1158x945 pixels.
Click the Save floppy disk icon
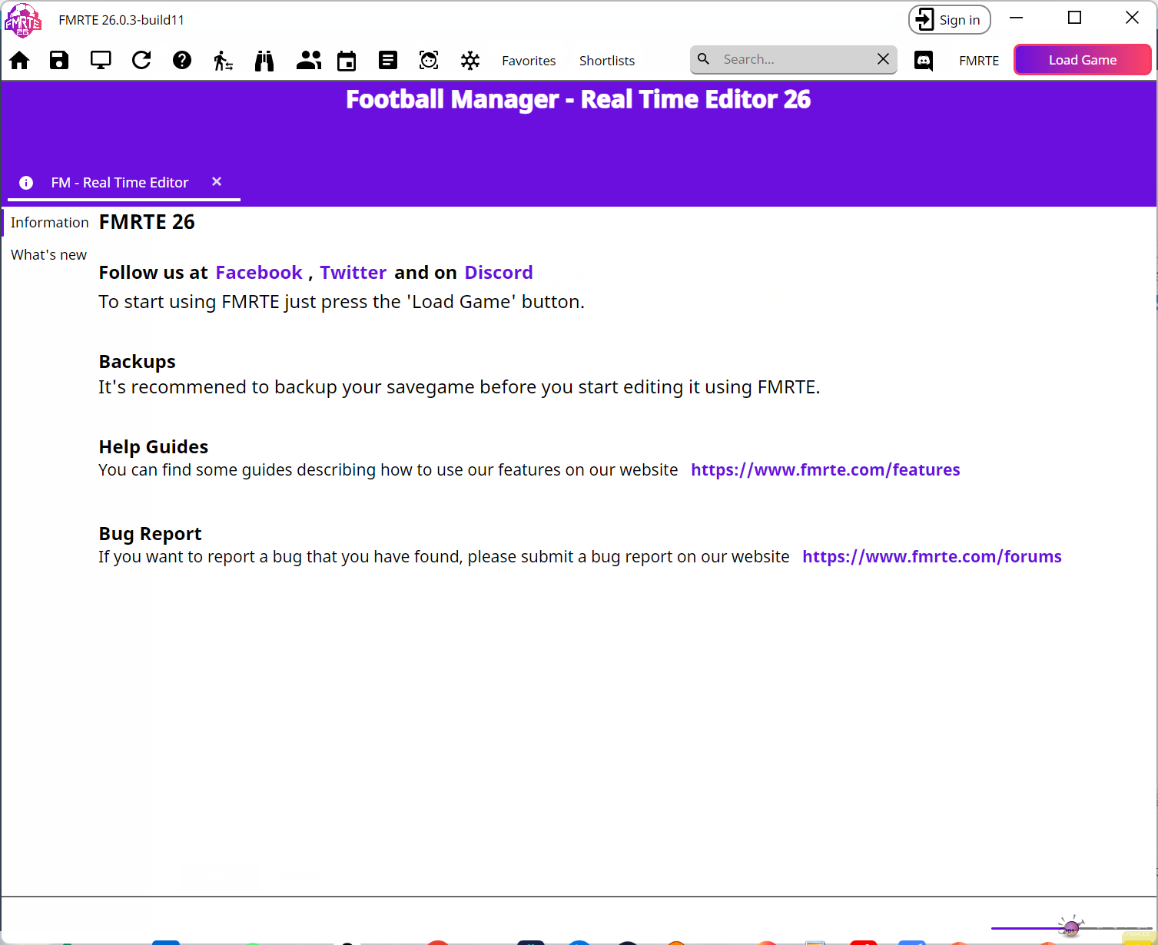point(59,61)
